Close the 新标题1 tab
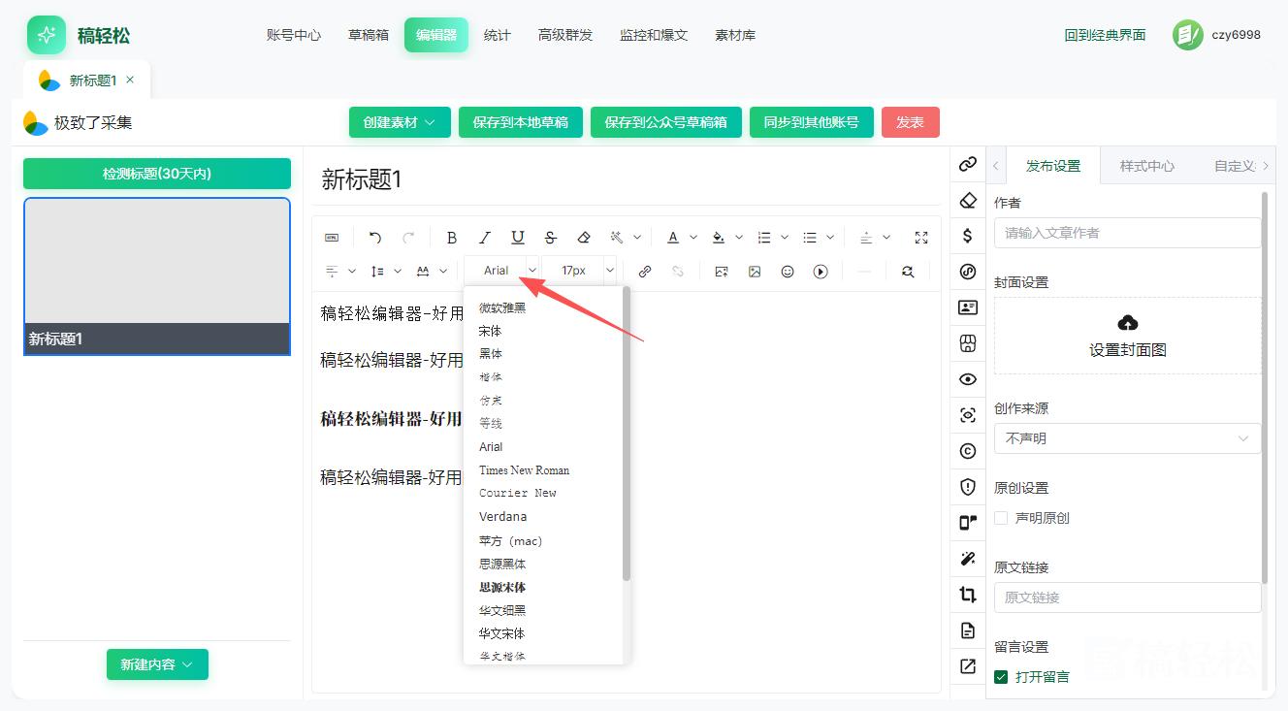The width and height of the screenshot is (1288, 711). pyautogui.click(x=130, y=80)
